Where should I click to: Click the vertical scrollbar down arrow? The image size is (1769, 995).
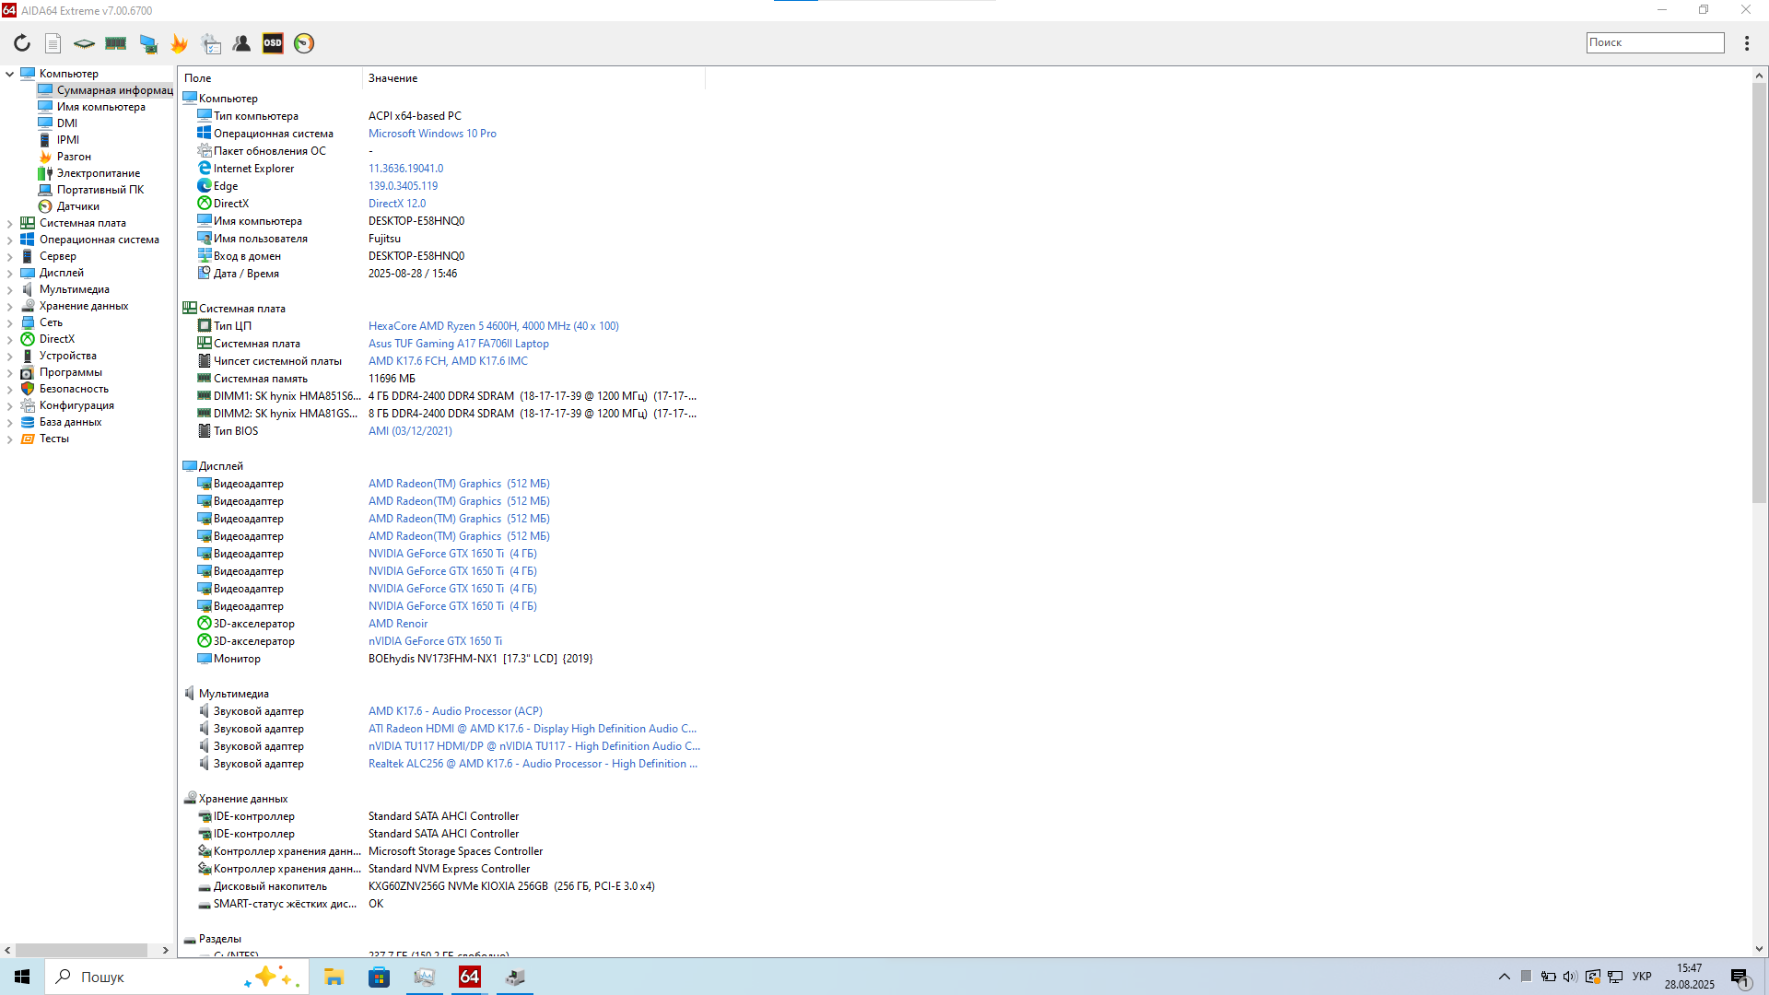coord(1759,949)
